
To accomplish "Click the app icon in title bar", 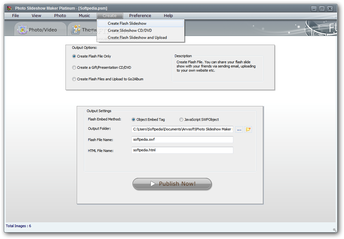I will click(9, 8).
